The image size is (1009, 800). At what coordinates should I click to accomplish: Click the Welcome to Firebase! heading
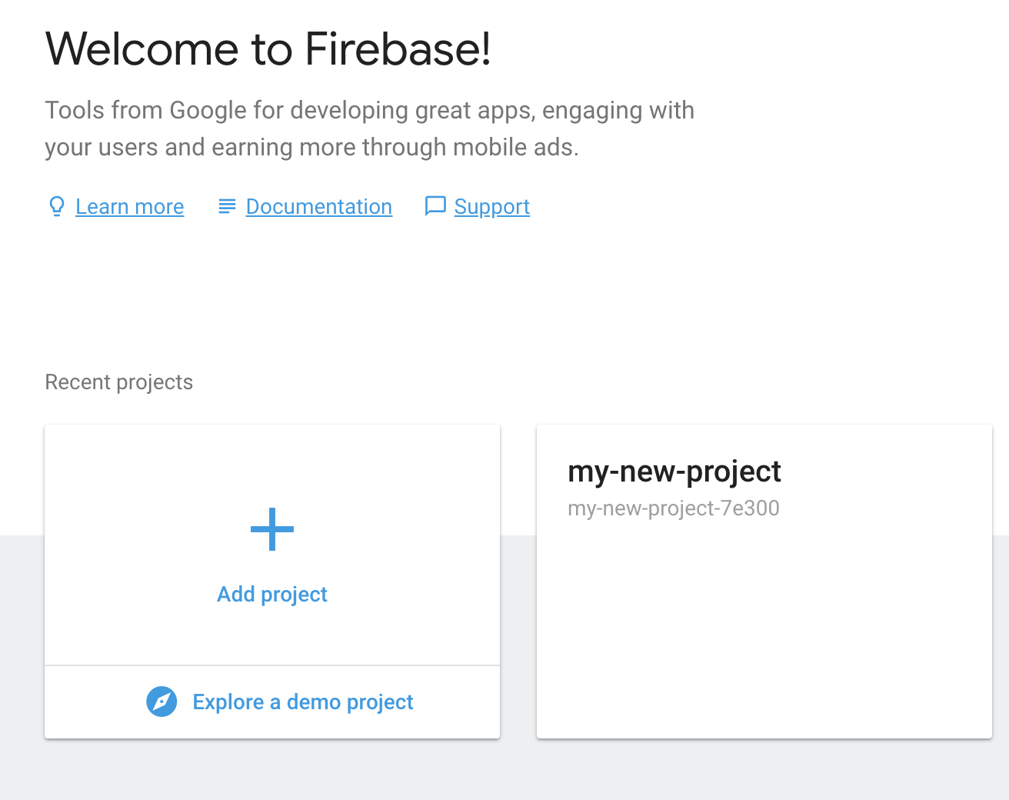point(268,49)
